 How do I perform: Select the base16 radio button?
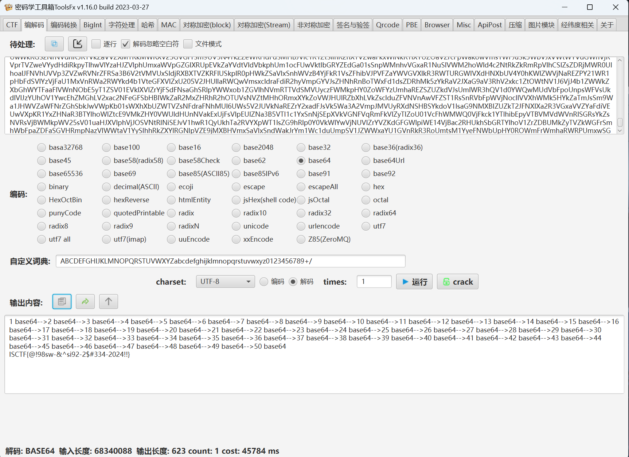pyautogui.click(x=171, y=147)
